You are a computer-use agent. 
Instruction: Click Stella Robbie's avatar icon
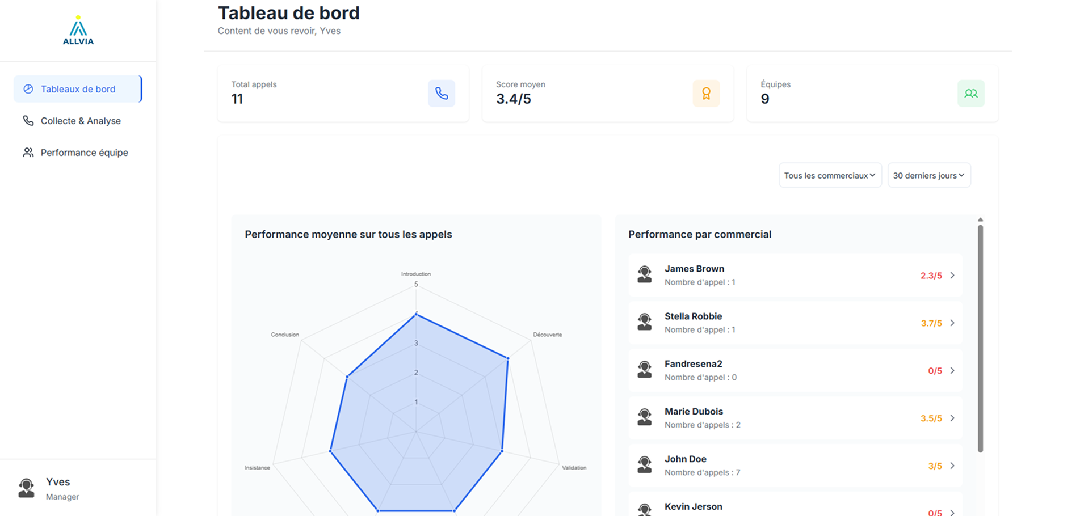coord(644,323)
